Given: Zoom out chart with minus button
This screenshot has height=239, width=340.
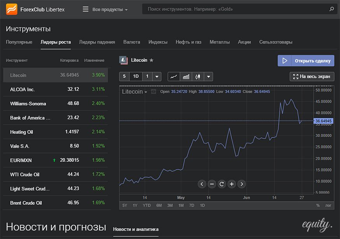Looking at the screenshot, I should point(212,184).
